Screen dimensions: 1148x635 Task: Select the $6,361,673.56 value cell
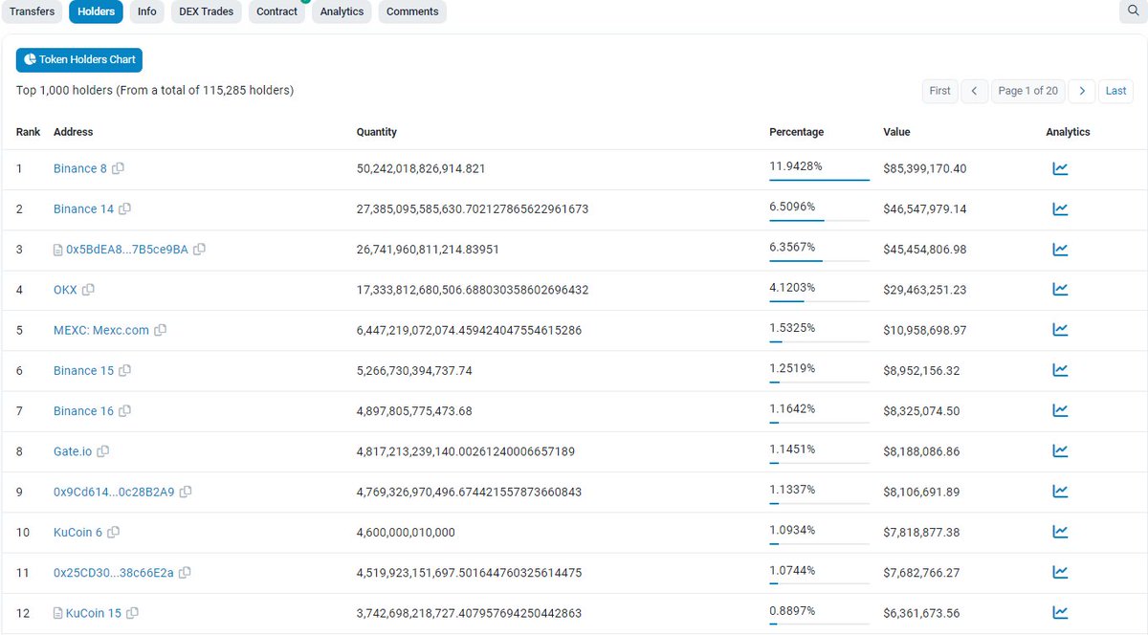point(921,613)
